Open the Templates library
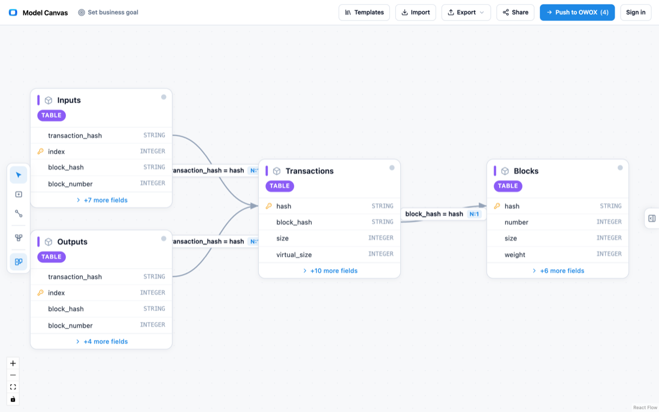Viewport: 659px width, 412px height. (364, 13)
